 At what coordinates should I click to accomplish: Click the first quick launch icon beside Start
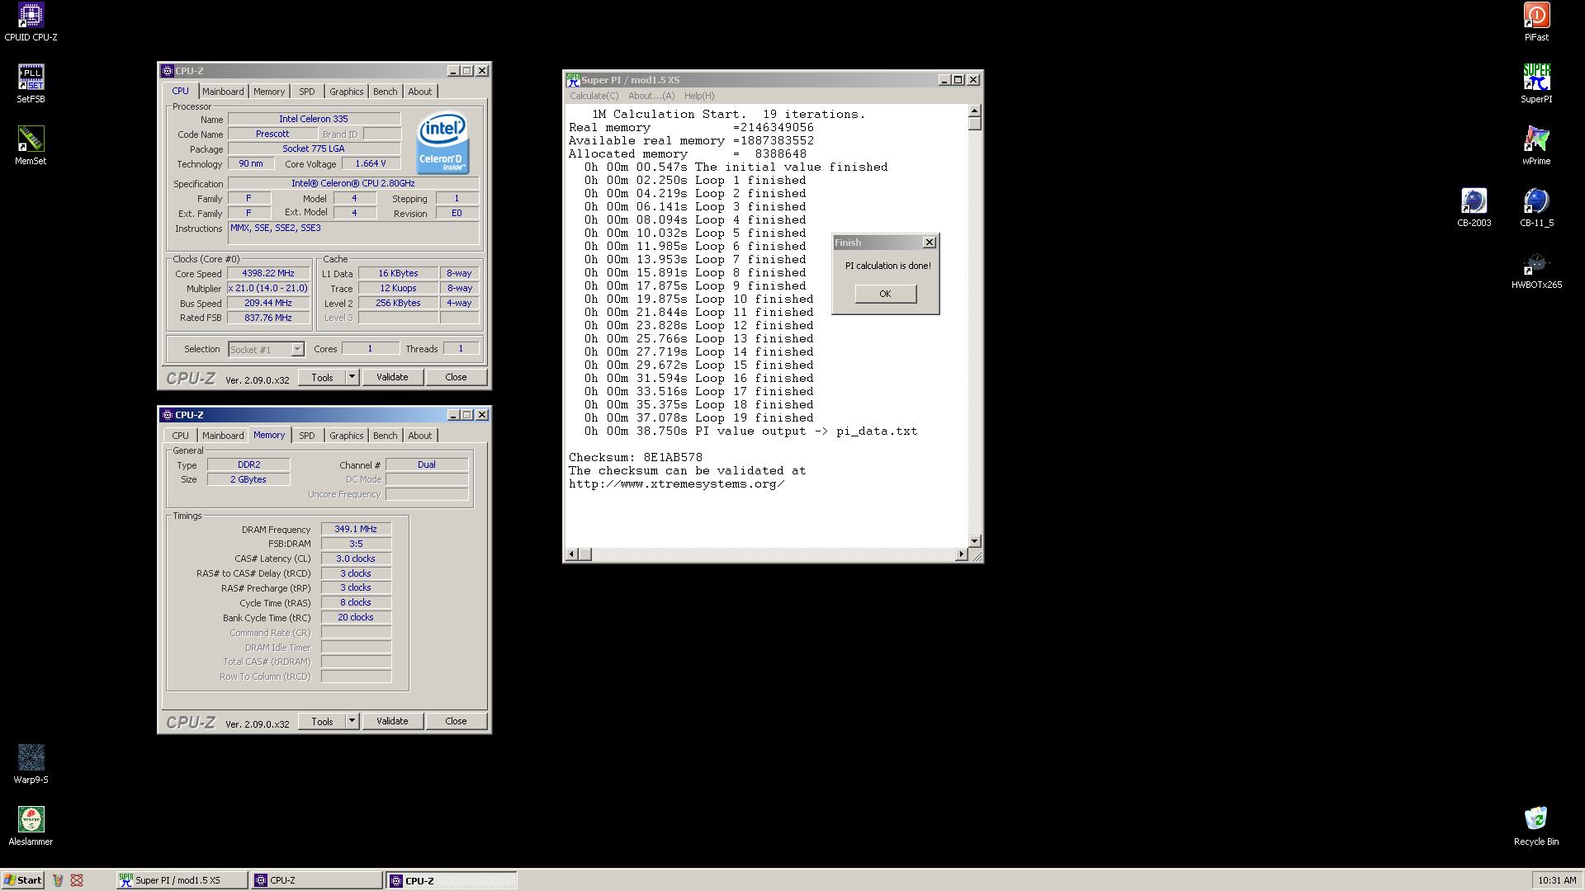coord(58,880)
